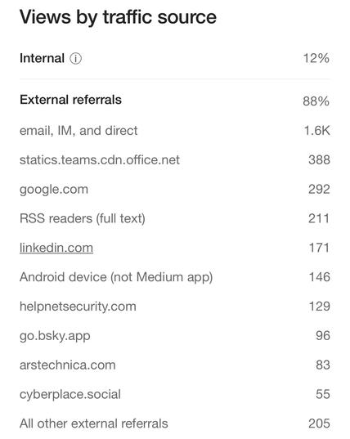350x439 pixels.
Task: Click the arstechnica.com referral entry
Action: [x=68, y=365]
